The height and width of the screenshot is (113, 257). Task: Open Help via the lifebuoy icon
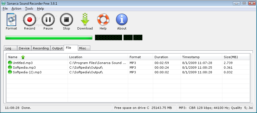point(103,19)
